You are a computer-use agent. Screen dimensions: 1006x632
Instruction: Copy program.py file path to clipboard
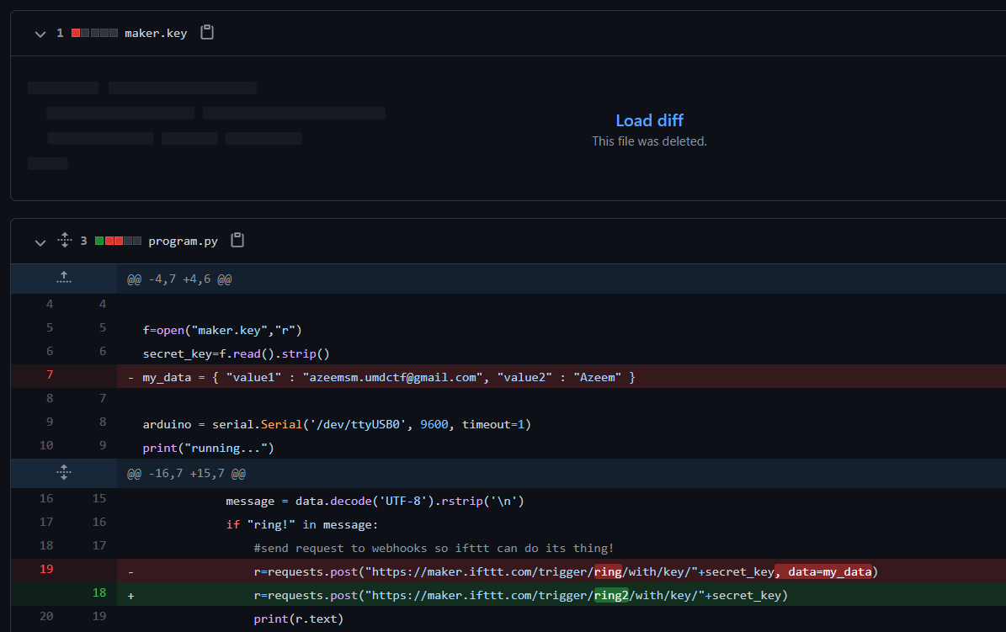(237, 240)
